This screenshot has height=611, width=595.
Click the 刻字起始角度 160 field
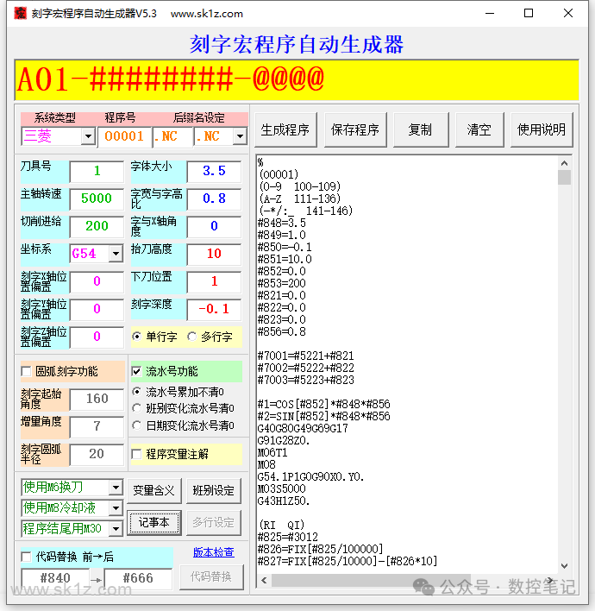[x=97, y=399]
